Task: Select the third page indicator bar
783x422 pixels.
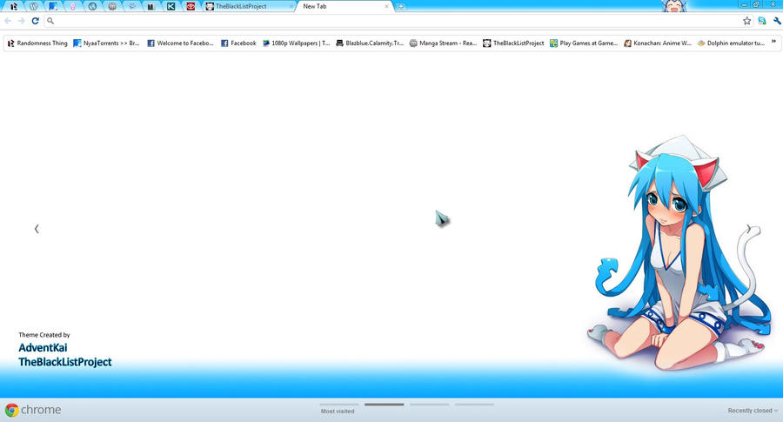Action: tap(430, 405)
